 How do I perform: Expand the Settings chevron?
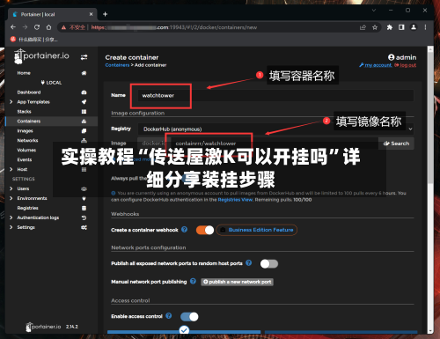click(x=11, y=227)
